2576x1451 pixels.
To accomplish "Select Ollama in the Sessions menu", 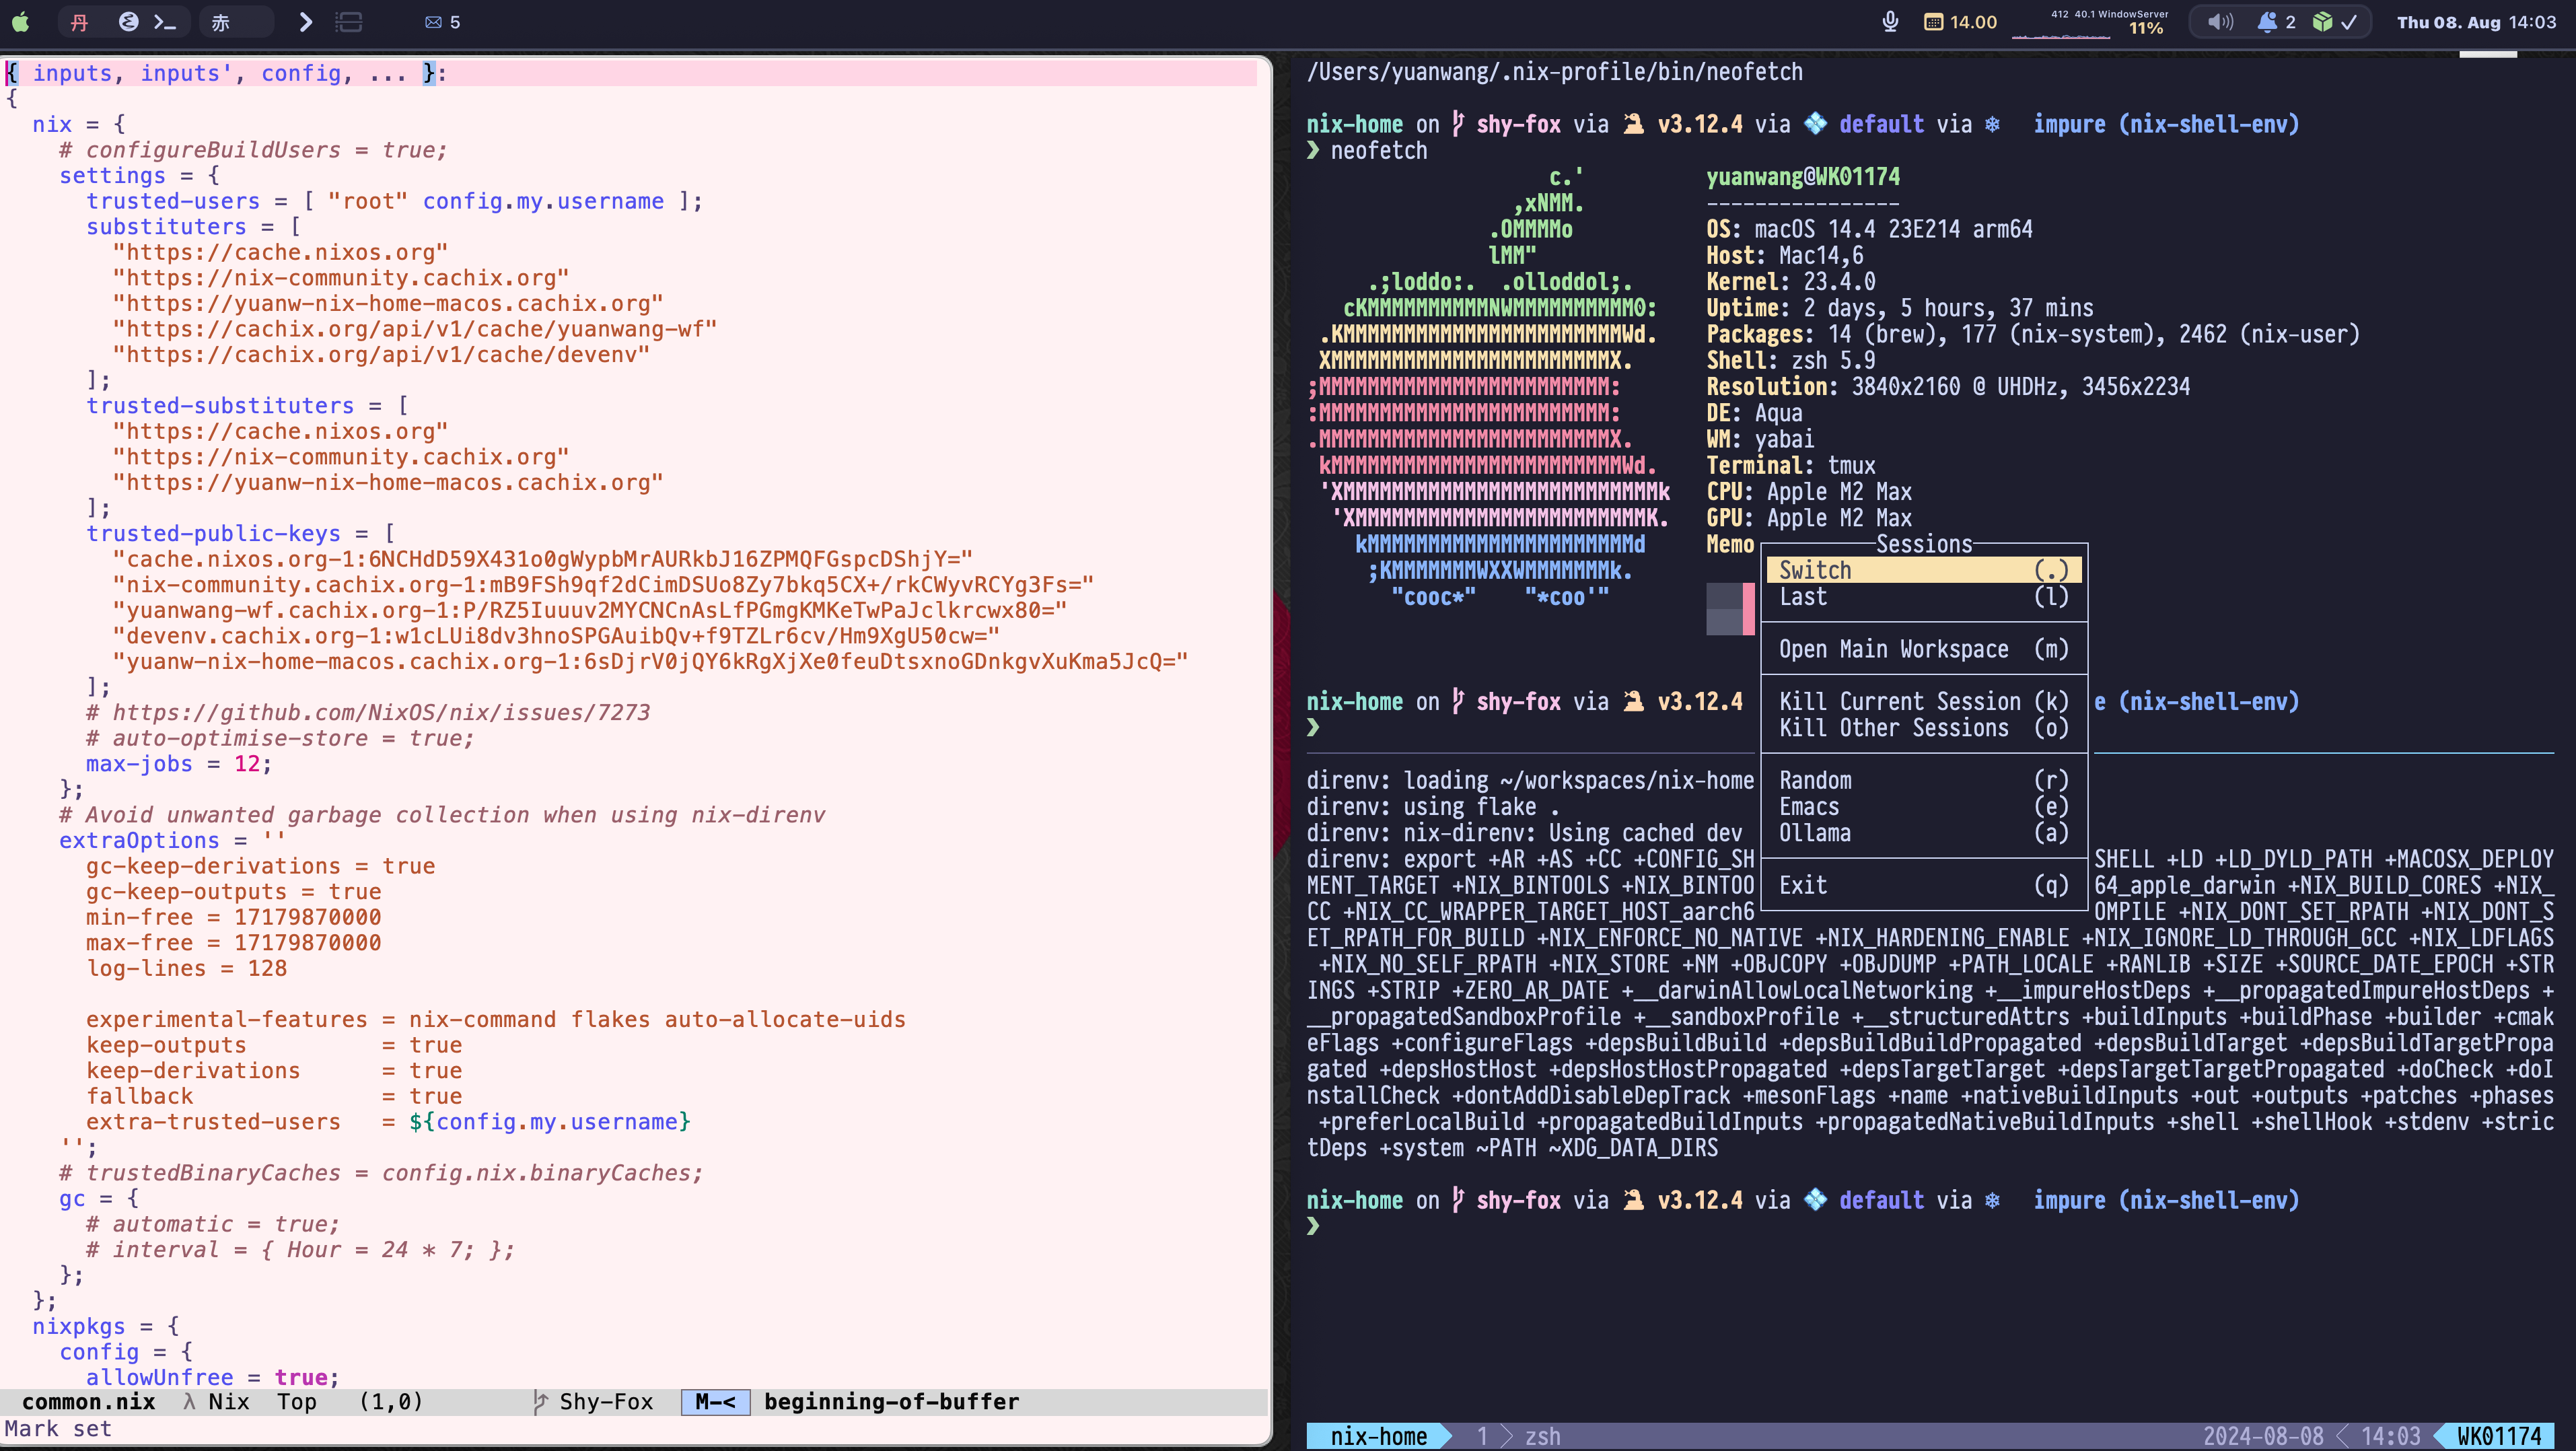I will [1924, 833].
